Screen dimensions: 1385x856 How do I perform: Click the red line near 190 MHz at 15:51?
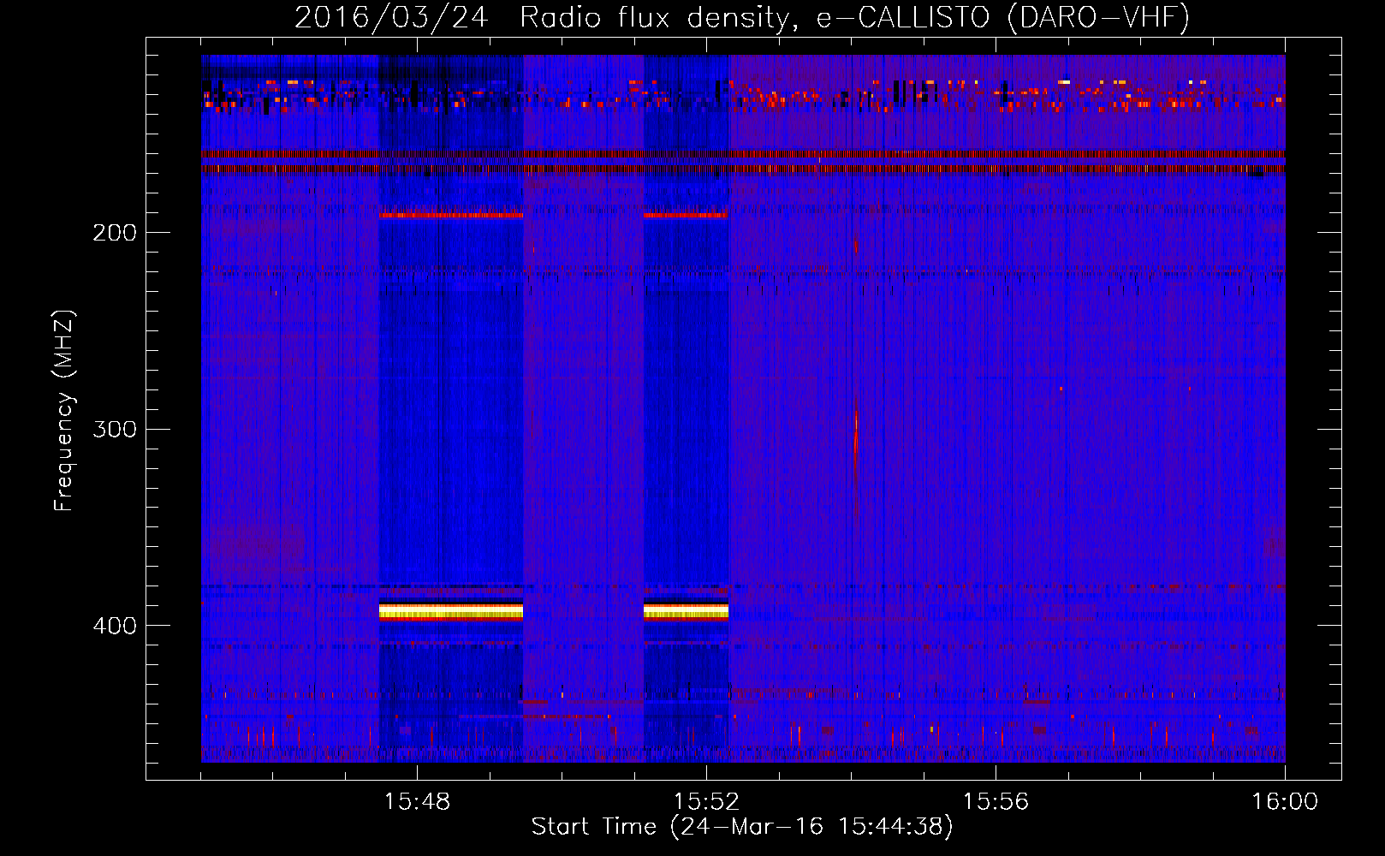pos(686,215)
